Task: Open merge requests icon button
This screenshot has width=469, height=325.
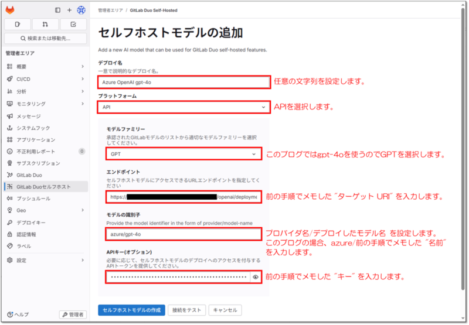Action: pos(45,24)
